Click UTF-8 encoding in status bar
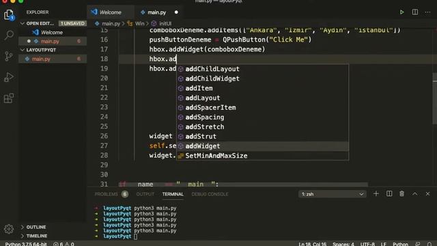Viewport: 437px width, 246px height. coord(367,244)
